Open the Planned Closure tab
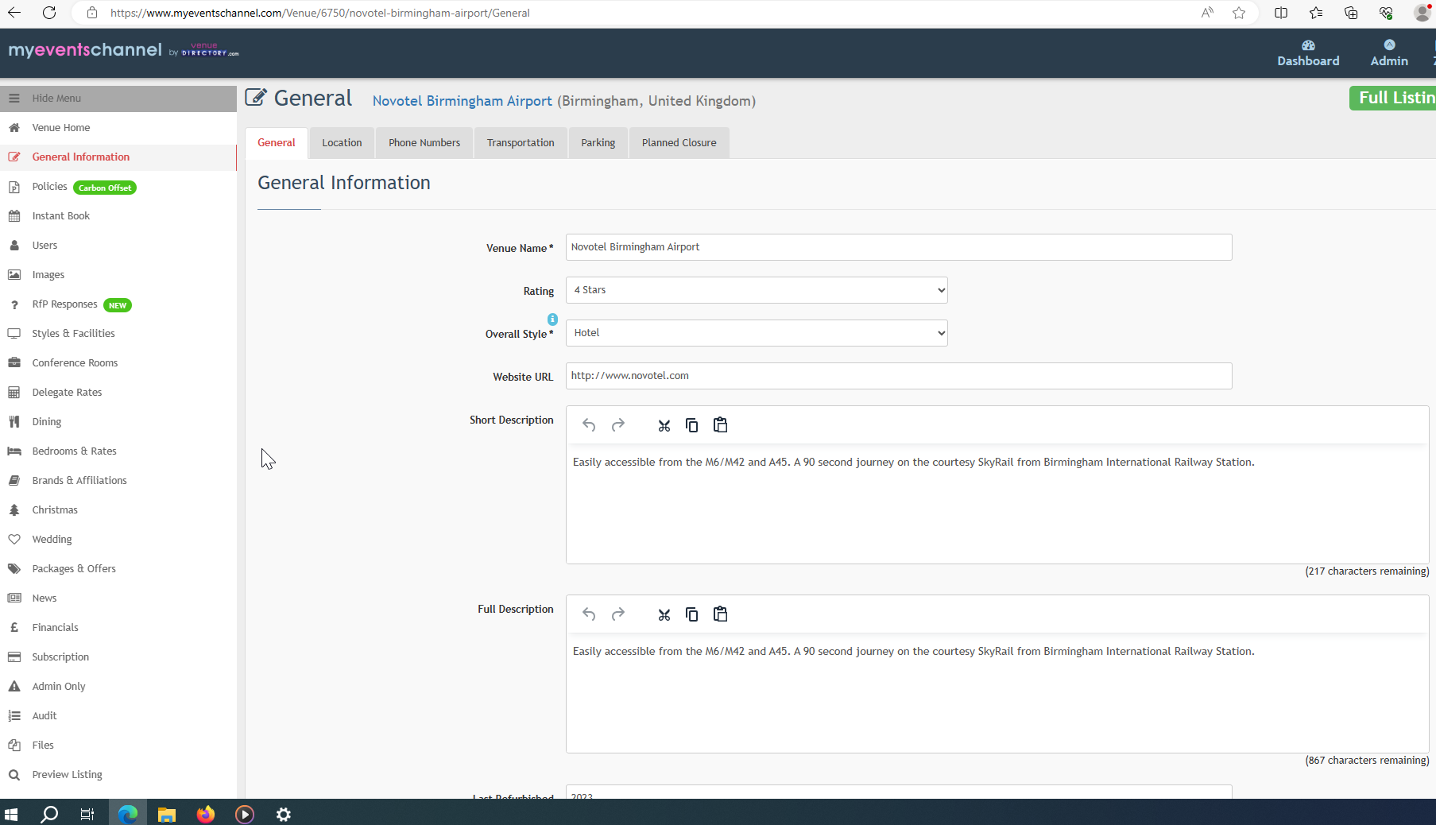Viewport: 1436px width, 825px height. point(679,143)
